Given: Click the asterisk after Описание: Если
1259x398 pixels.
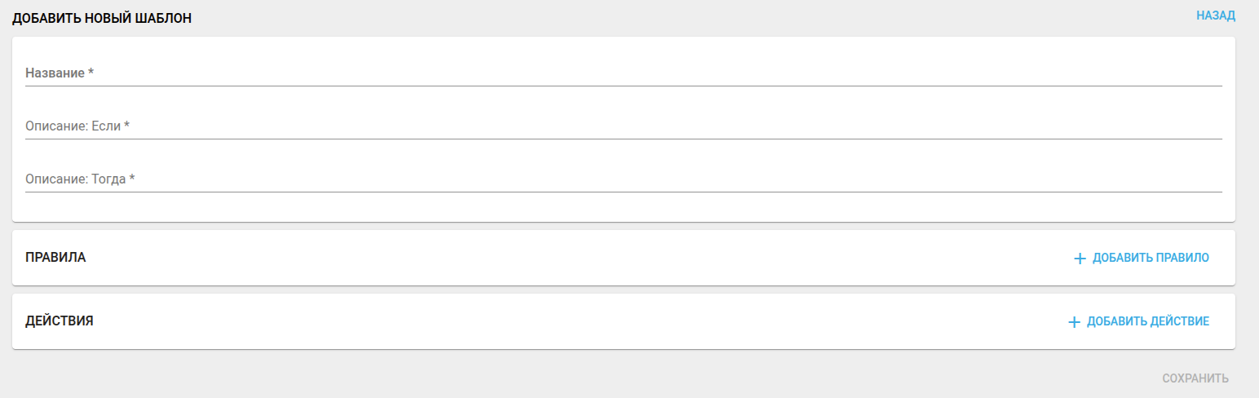Looking at the screenshot, I should point(127,126).
